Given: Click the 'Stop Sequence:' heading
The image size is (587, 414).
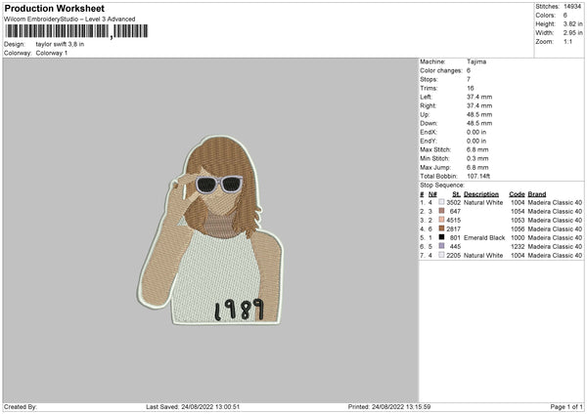Looking at the screenshot, I should pos(442,186).
